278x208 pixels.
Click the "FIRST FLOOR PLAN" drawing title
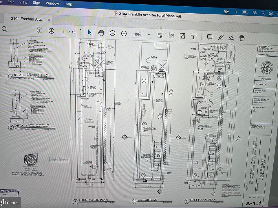tap(203, 200)
